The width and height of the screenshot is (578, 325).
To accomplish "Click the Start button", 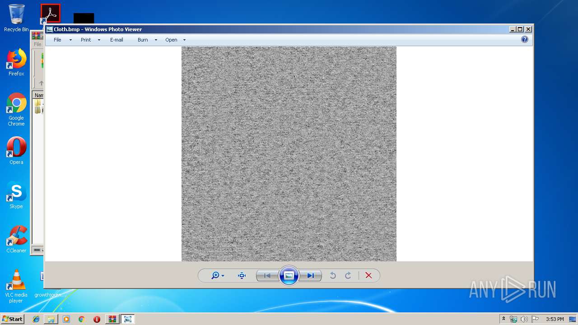I will (12, 319).
